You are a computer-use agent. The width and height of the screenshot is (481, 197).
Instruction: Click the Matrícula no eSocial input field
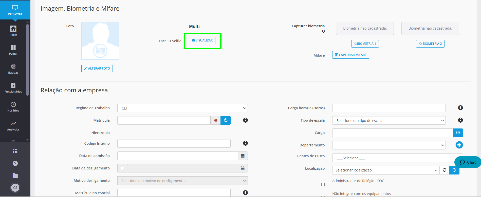[x=174, y=193]
